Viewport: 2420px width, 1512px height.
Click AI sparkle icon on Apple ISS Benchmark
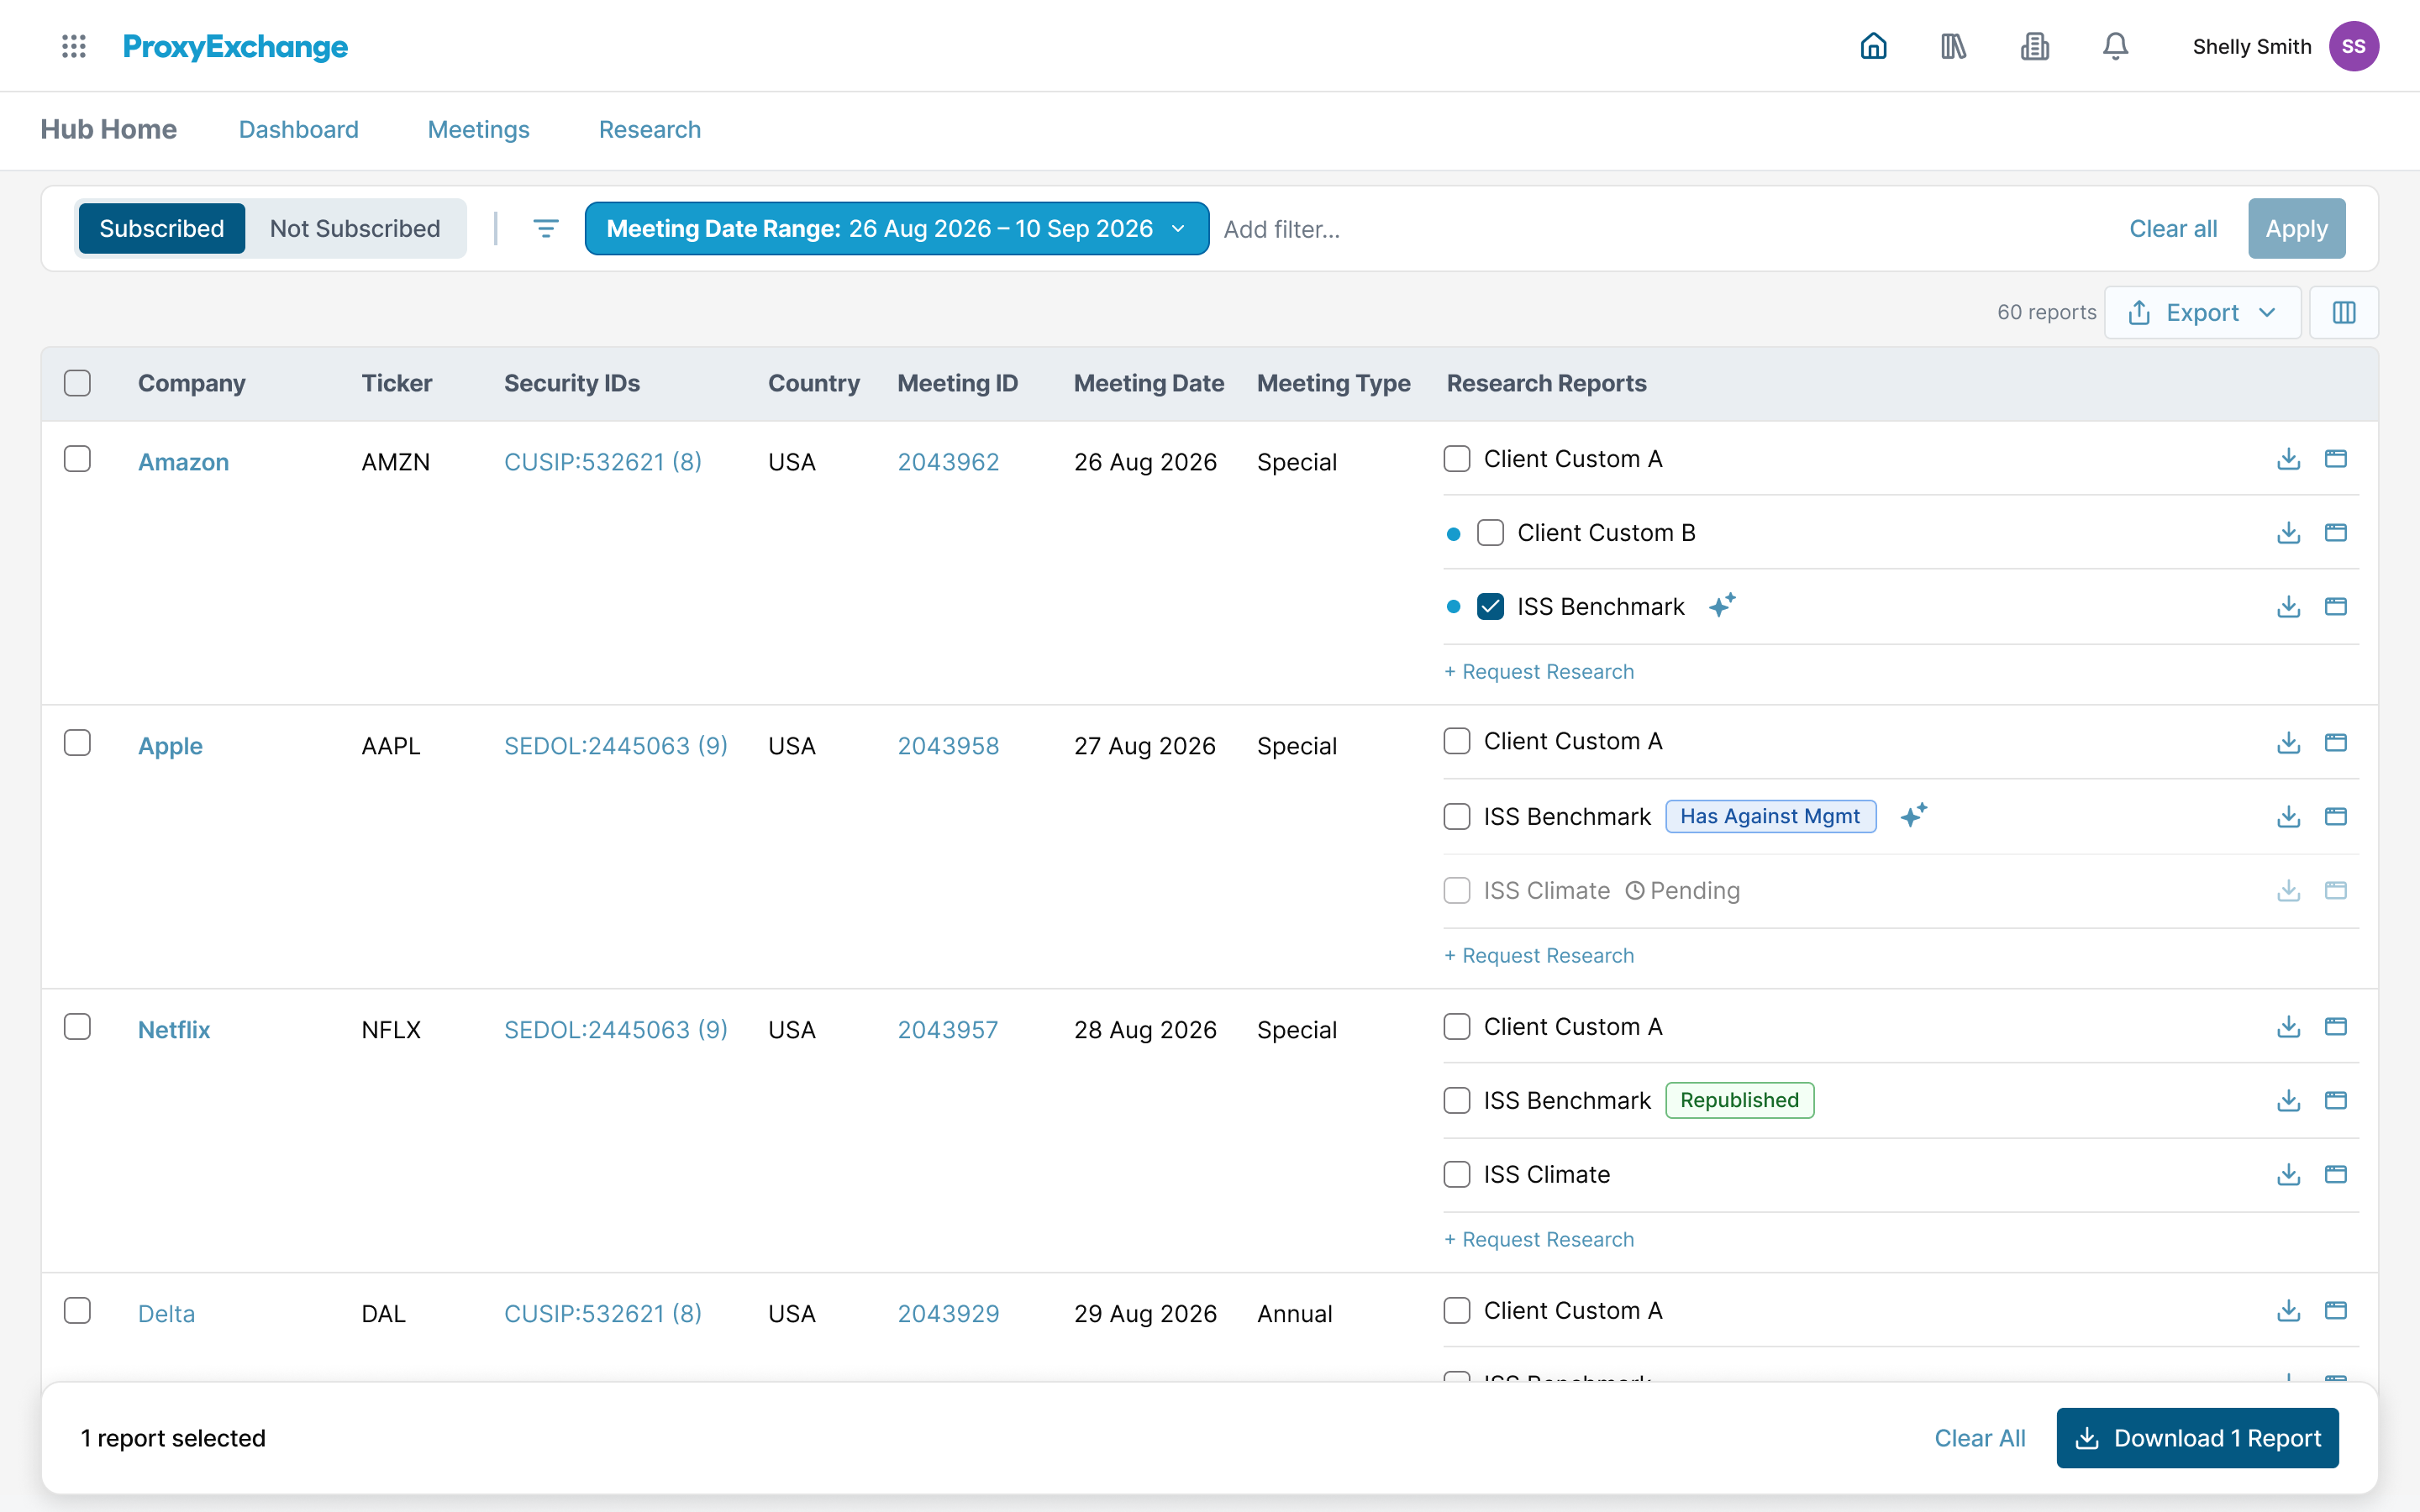click(x=1913, y=815)
